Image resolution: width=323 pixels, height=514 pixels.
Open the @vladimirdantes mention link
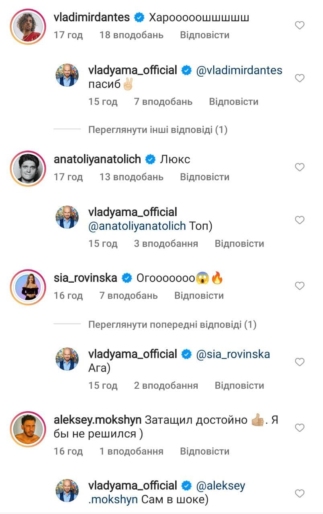(x=239, y=70)
